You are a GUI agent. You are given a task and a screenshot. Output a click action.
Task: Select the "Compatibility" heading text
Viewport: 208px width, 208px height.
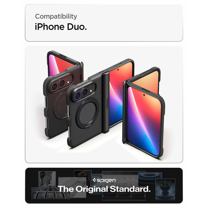coord(56,16)
